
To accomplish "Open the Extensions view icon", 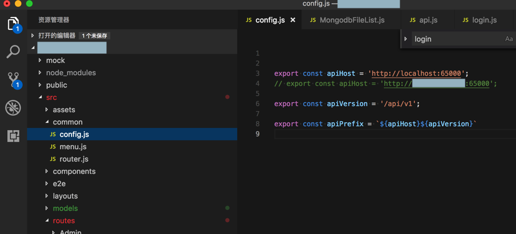I will coord(13,136).
